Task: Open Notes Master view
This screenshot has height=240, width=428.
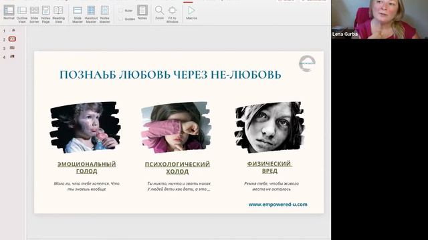Action: tap(104, 15)
